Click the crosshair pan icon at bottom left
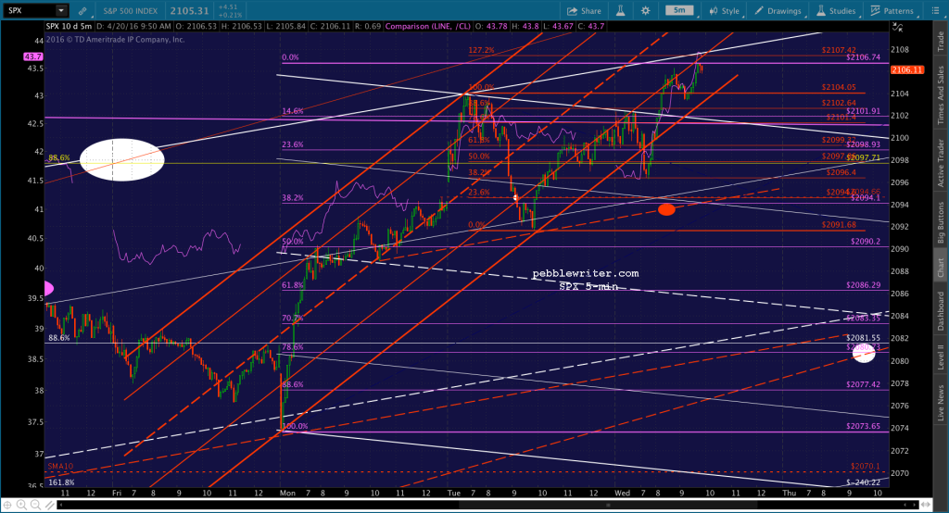This screenshot has height=513, width=949. coord(7,505)
